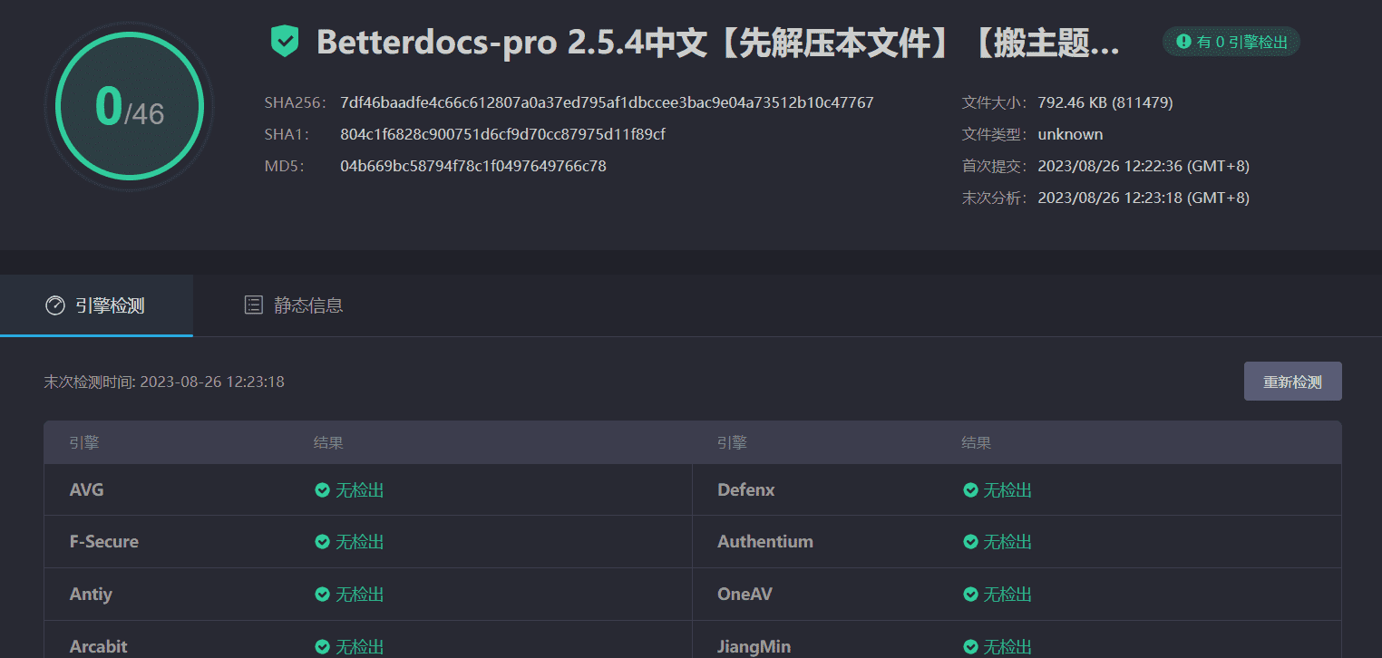The image size is (1382, 658).
Task: Click the Arcabit engine name
Action: pos(98,647)
